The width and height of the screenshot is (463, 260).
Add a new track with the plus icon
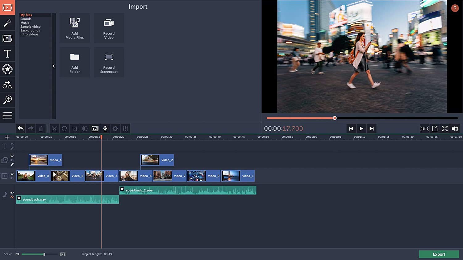click(7, 137)
